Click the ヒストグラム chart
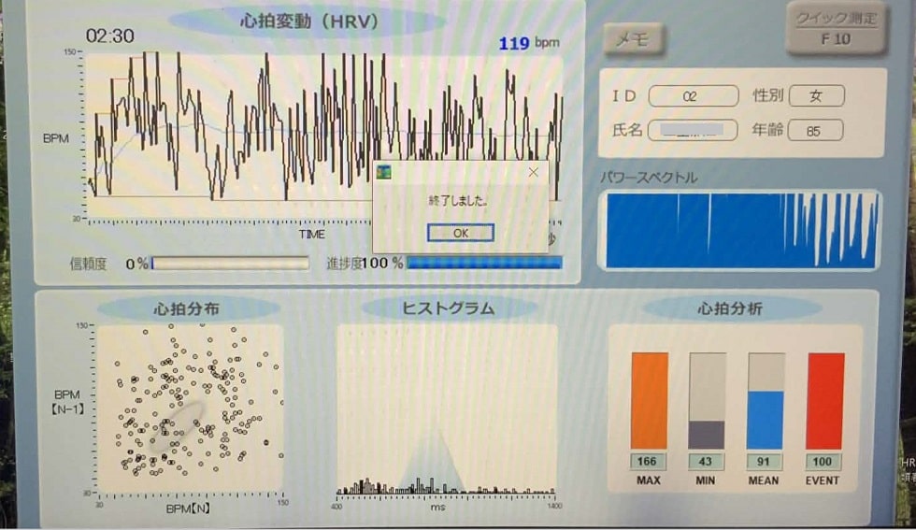This screenshot has height=530, width=916. [446, 408]
